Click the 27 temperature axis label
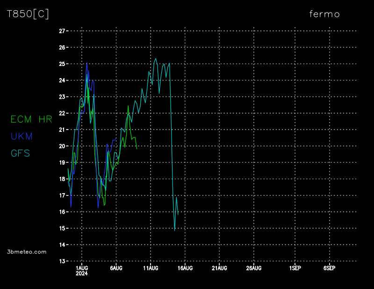 click(62, 31)
